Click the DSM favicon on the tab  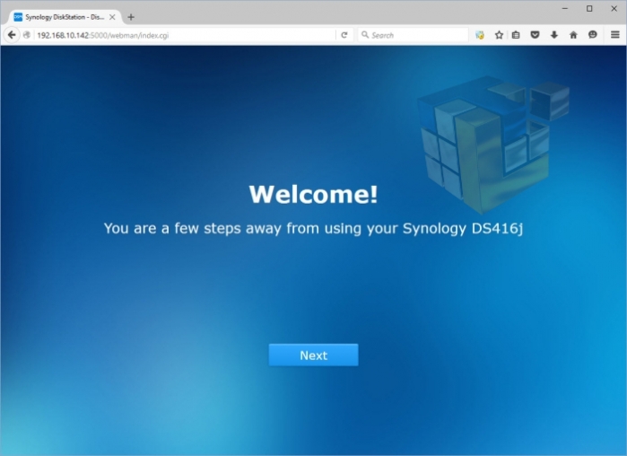point(18,17)
